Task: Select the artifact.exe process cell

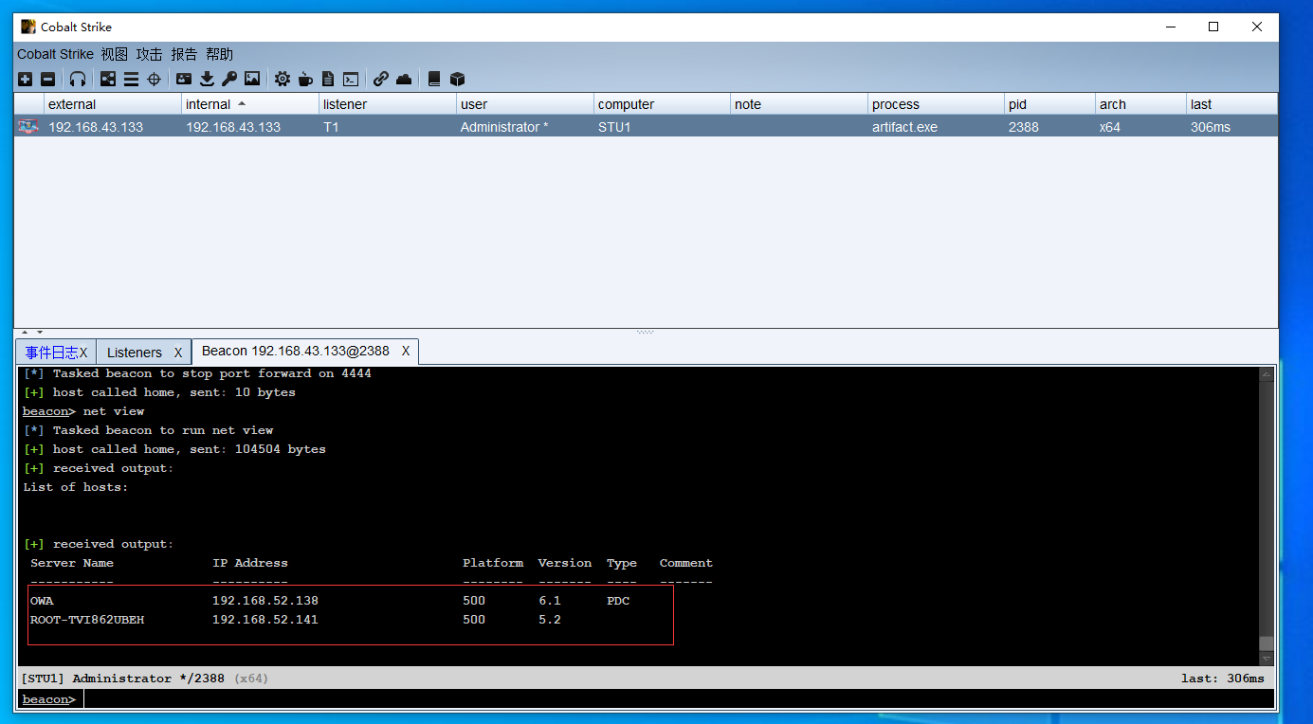Action: (936, 127)
